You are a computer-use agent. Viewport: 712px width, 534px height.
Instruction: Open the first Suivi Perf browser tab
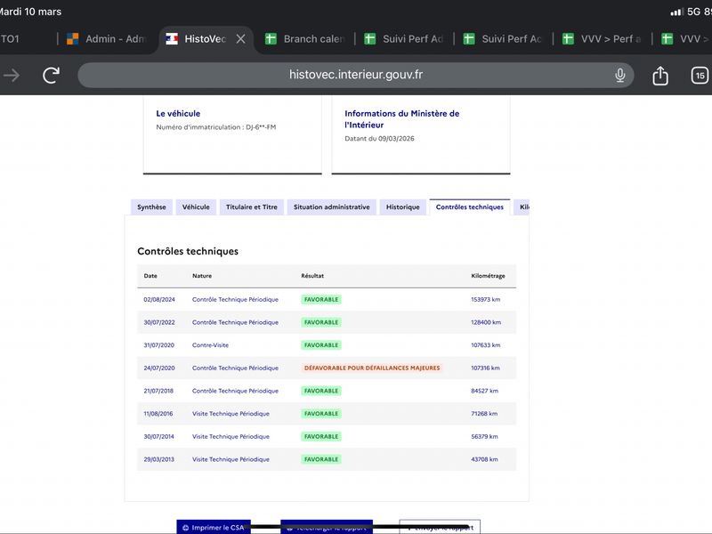404,39
